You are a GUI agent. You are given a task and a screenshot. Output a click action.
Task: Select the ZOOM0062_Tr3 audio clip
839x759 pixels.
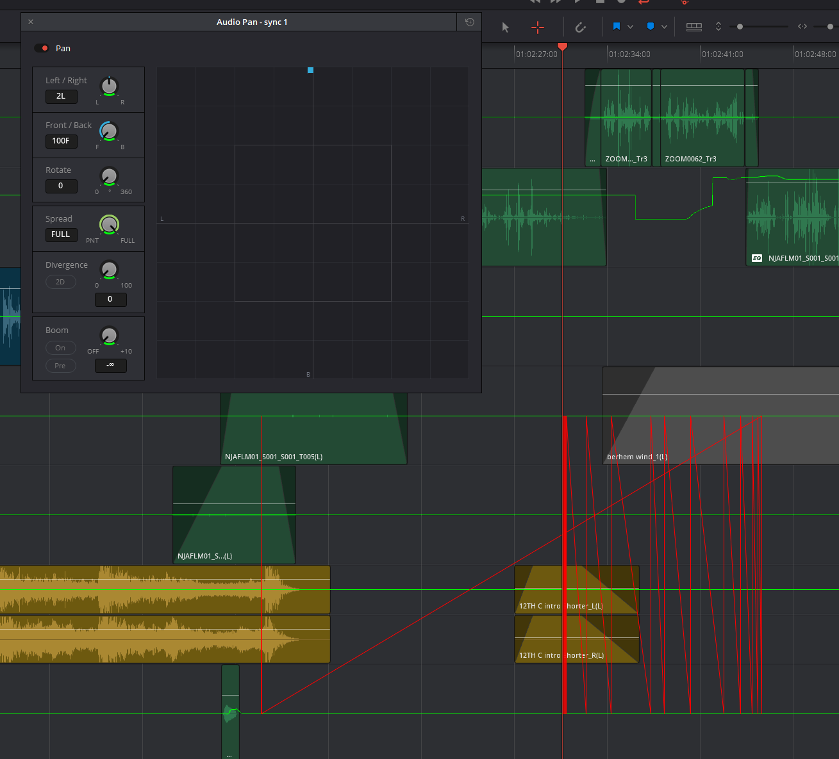702,118
